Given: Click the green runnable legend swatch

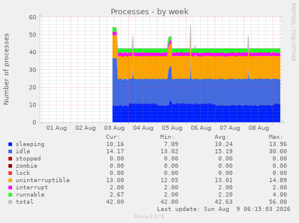Looking at the screenshot, I should click(x=10, y=195).
